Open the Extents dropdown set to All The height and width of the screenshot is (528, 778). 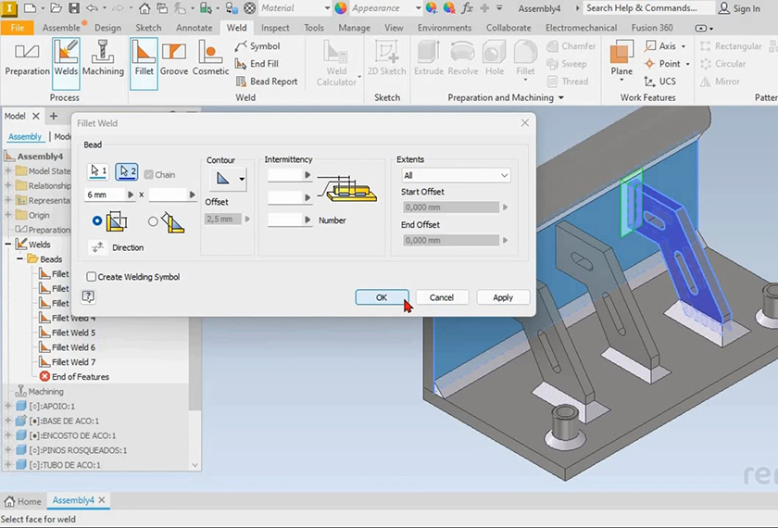pos(456,175)
